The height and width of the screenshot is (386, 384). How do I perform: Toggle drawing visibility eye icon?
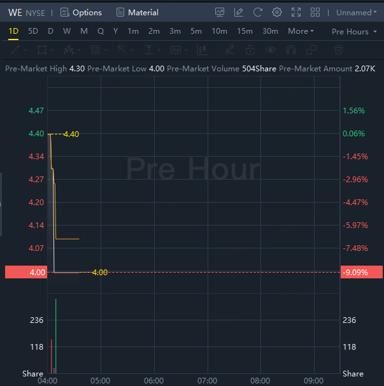pyautogui.click(x=271, y=50)
